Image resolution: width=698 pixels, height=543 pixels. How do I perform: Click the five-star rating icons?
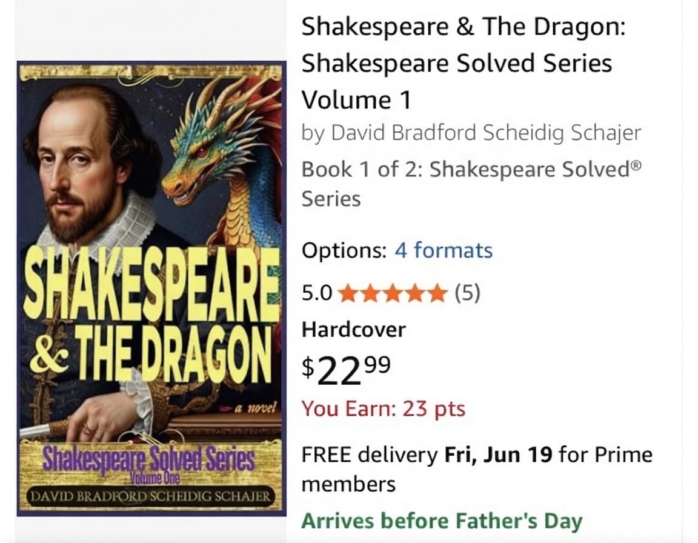tap(393, 293)
